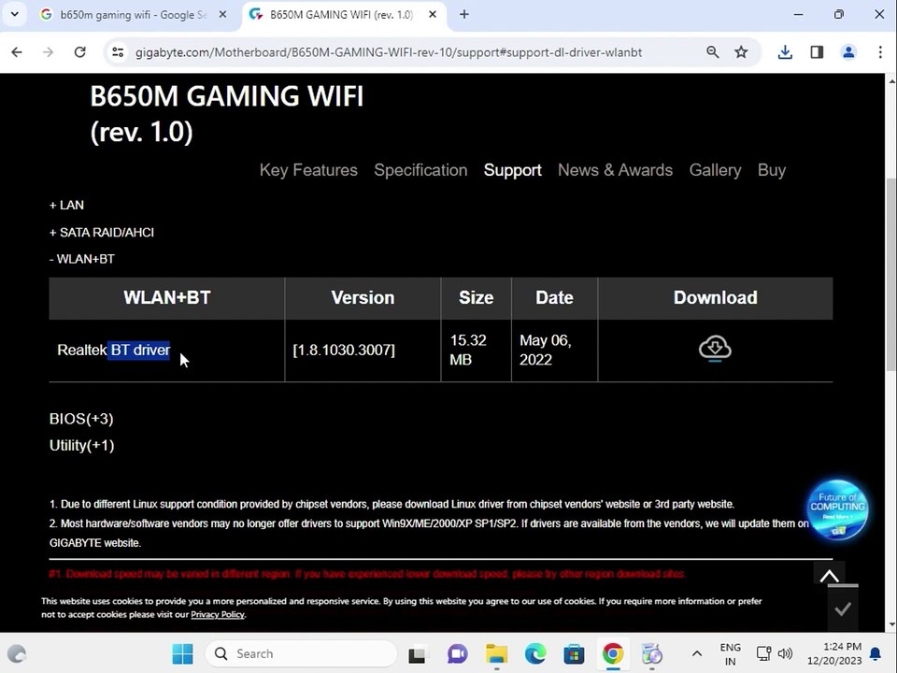Viewport: 897px width, 673px height.
Task: Switch to b650m gaming wifi Google tab
Action: pyautogui.click(x=133, y=14)
